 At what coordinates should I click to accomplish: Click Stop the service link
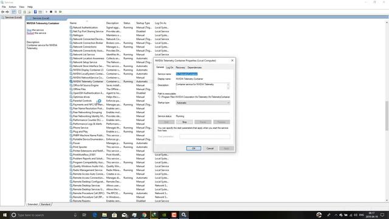(29, 30)
